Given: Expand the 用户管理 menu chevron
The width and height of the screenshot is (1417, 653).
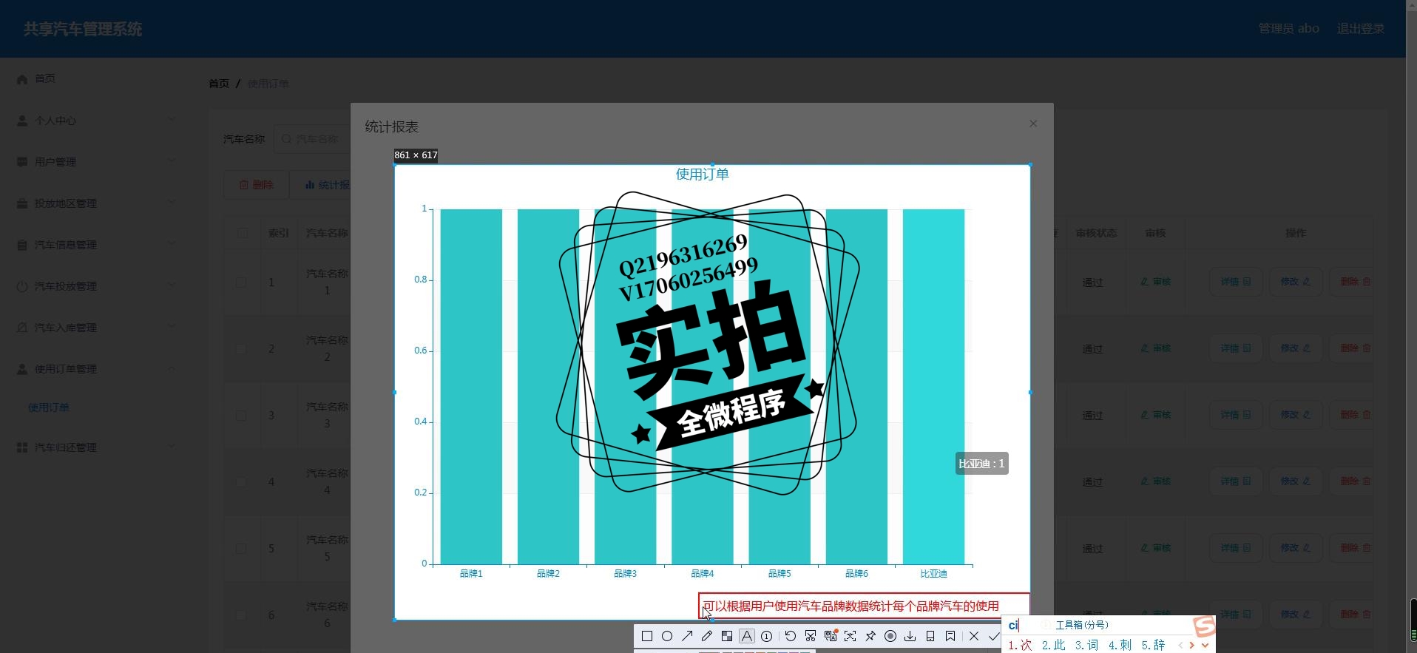Looking at the screenshot, I should [172, 160].
